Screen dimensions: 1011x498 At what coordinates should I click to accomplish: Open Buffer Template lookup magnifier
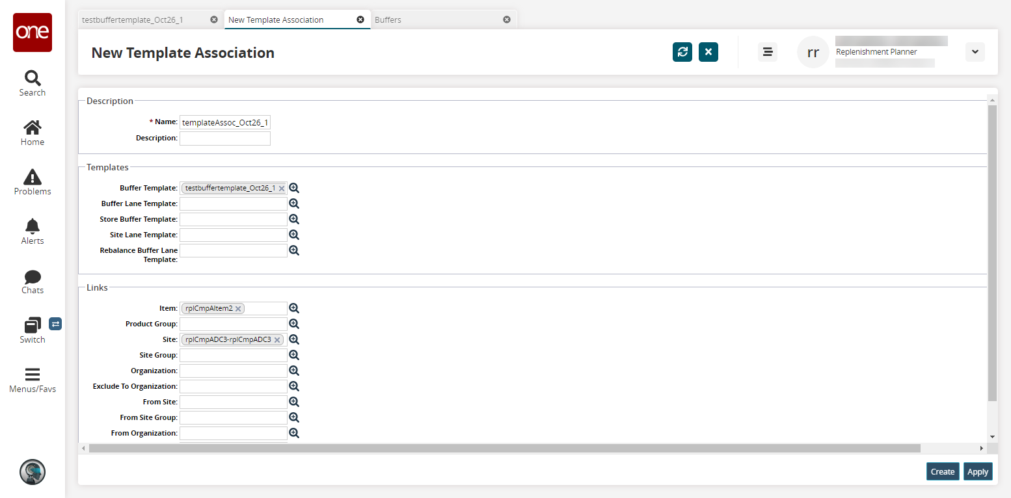pyautogui.click(x=294, y=188)
